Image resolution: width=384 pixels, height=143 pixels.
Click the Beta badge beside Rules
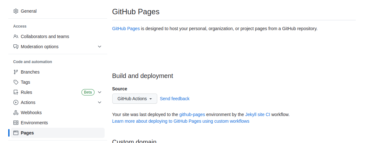point(88,92)
